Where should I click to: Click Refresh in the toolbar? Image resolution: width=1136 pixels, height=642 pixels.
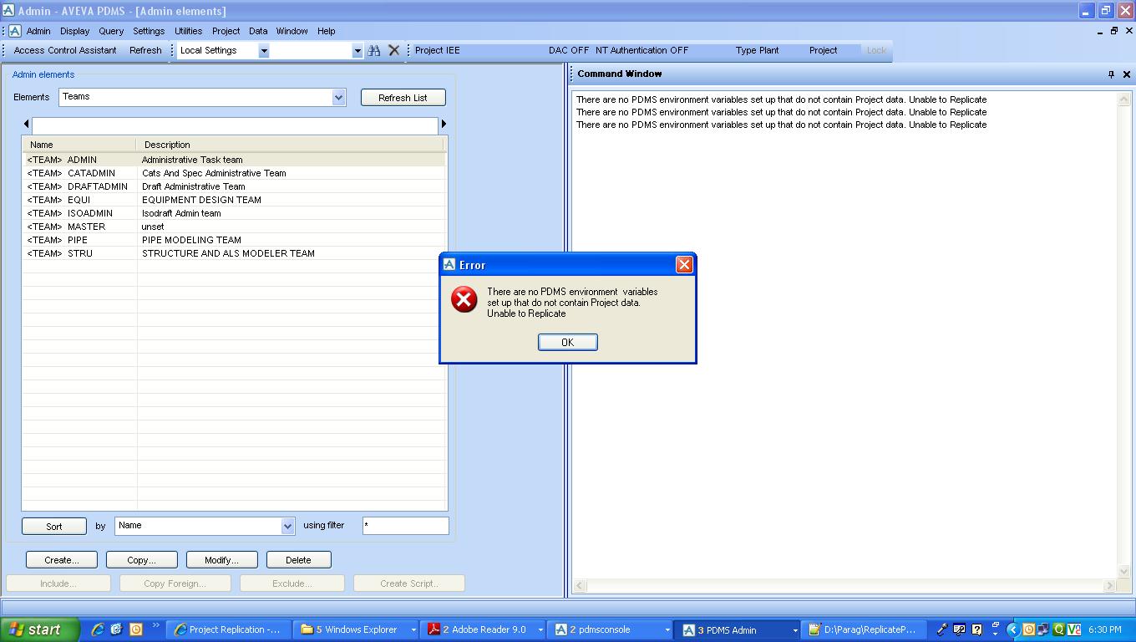[x=145, y=50]
